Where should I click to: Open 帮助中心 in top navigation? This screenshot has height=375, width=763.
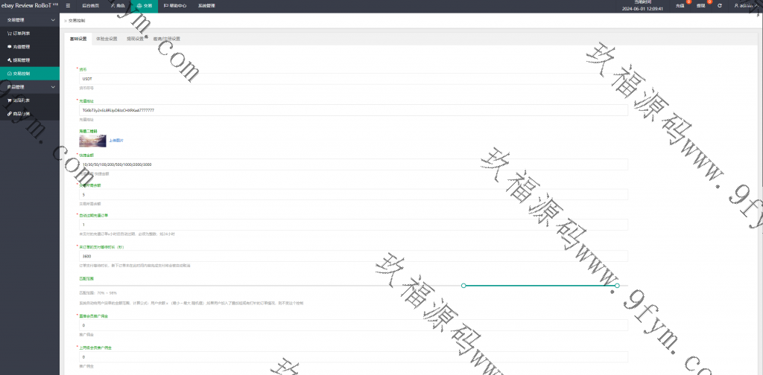click(x=174, y=5)
